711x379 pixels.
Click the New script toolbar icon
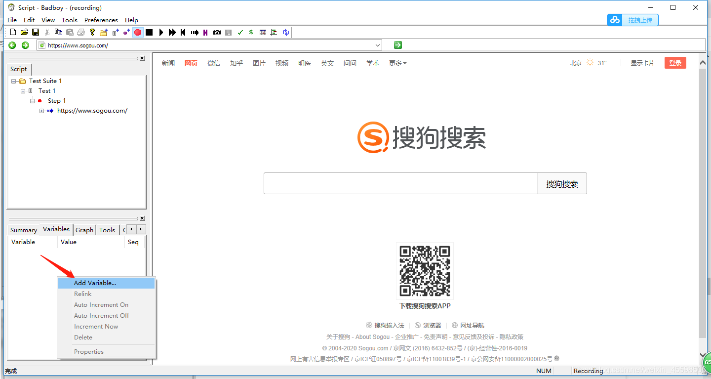click(x=13, y=32)
